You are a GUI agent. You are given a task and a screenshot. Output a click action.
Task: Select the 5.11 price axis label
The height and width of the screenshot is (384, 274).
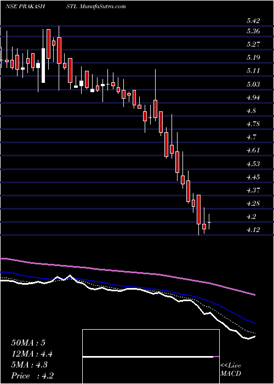tap(253, 71)
